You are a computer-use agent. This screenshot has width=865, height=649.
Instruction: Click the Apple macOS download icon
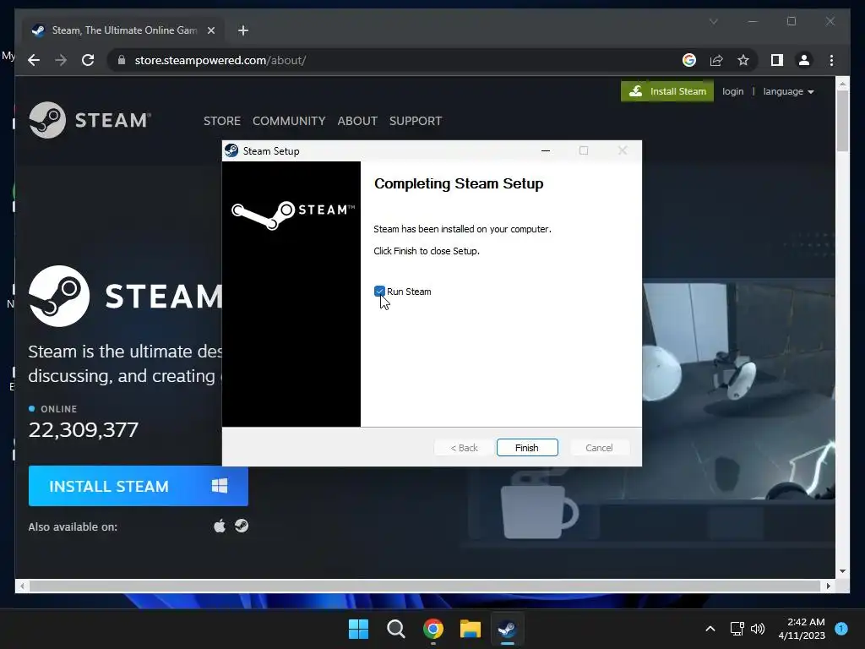tap(220, 526)
